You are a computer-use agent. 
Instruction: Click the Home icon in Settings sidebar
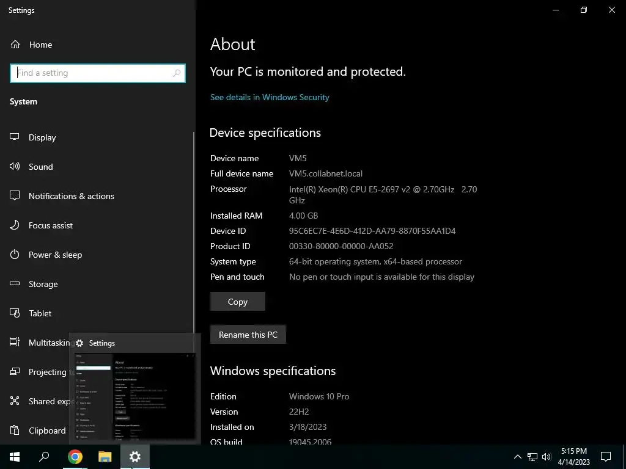15,44
